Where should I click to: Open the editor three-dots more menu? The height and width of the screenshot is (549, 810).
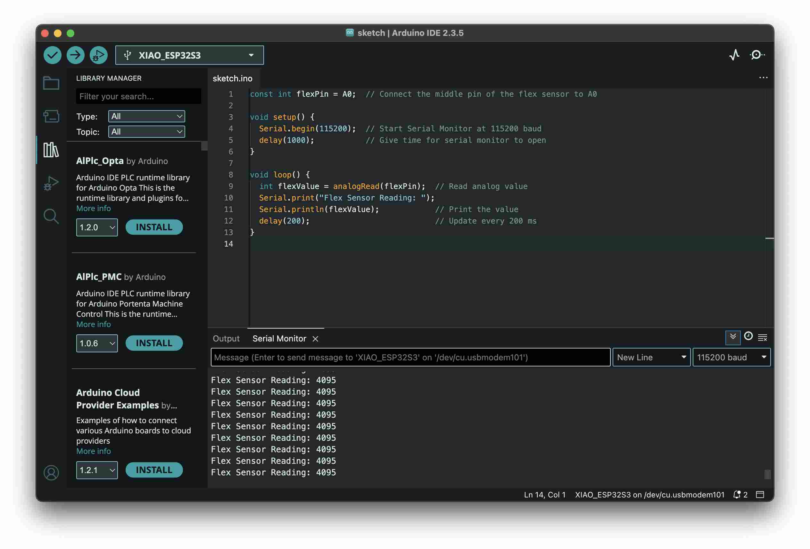(763, 78)
